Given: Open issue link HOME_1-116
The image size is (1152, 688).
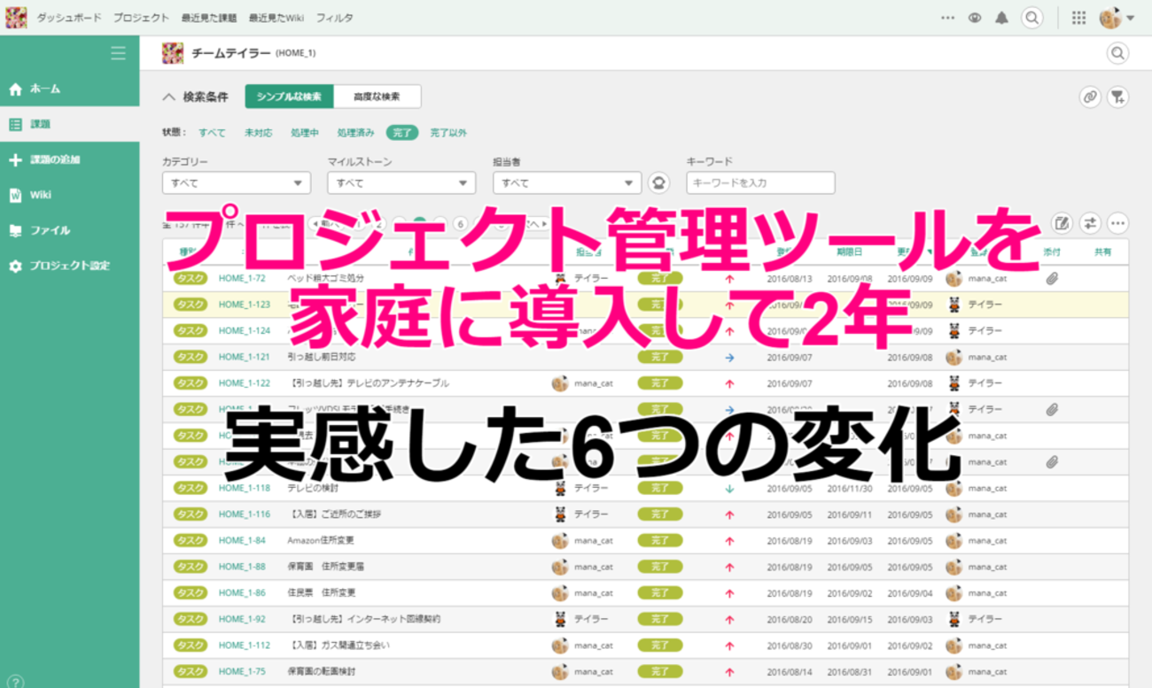Looking at the screenshot, I should tap(244, 514).
